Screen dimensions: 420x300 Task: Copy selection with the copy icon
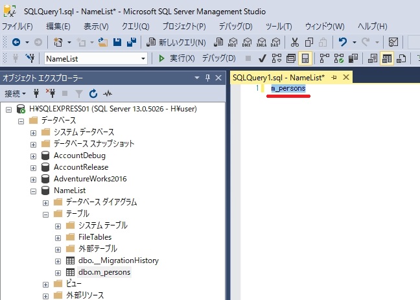[x=309, y=42]
